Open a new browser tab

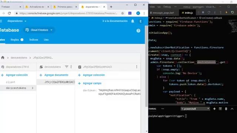(111, 7)
